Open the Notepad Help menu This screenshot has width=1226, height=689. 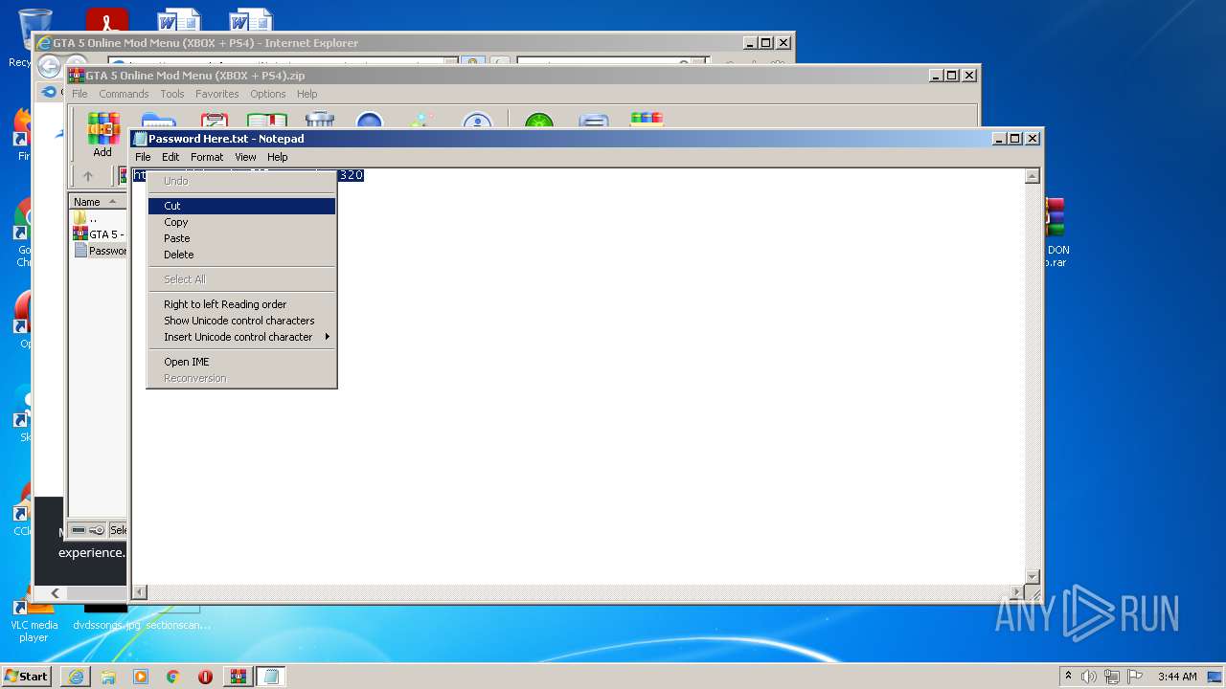(277, 157)
